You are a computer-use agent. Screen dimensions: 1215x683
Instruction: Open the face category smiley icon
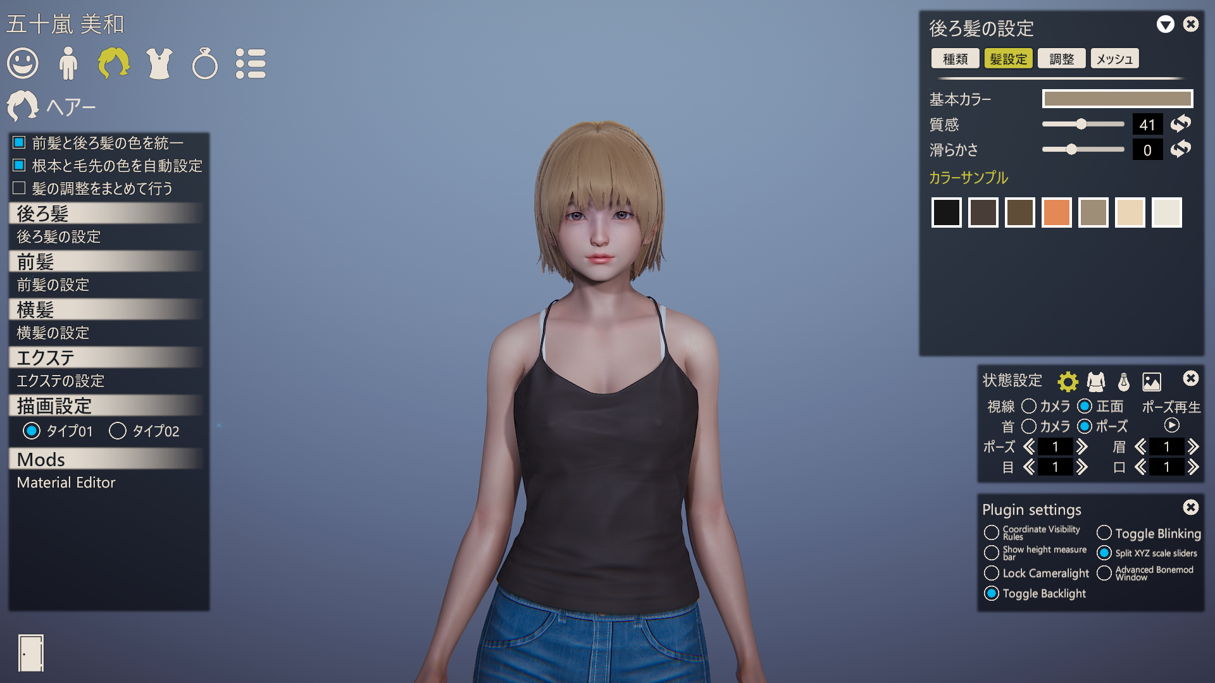click(x=23, y=63)
